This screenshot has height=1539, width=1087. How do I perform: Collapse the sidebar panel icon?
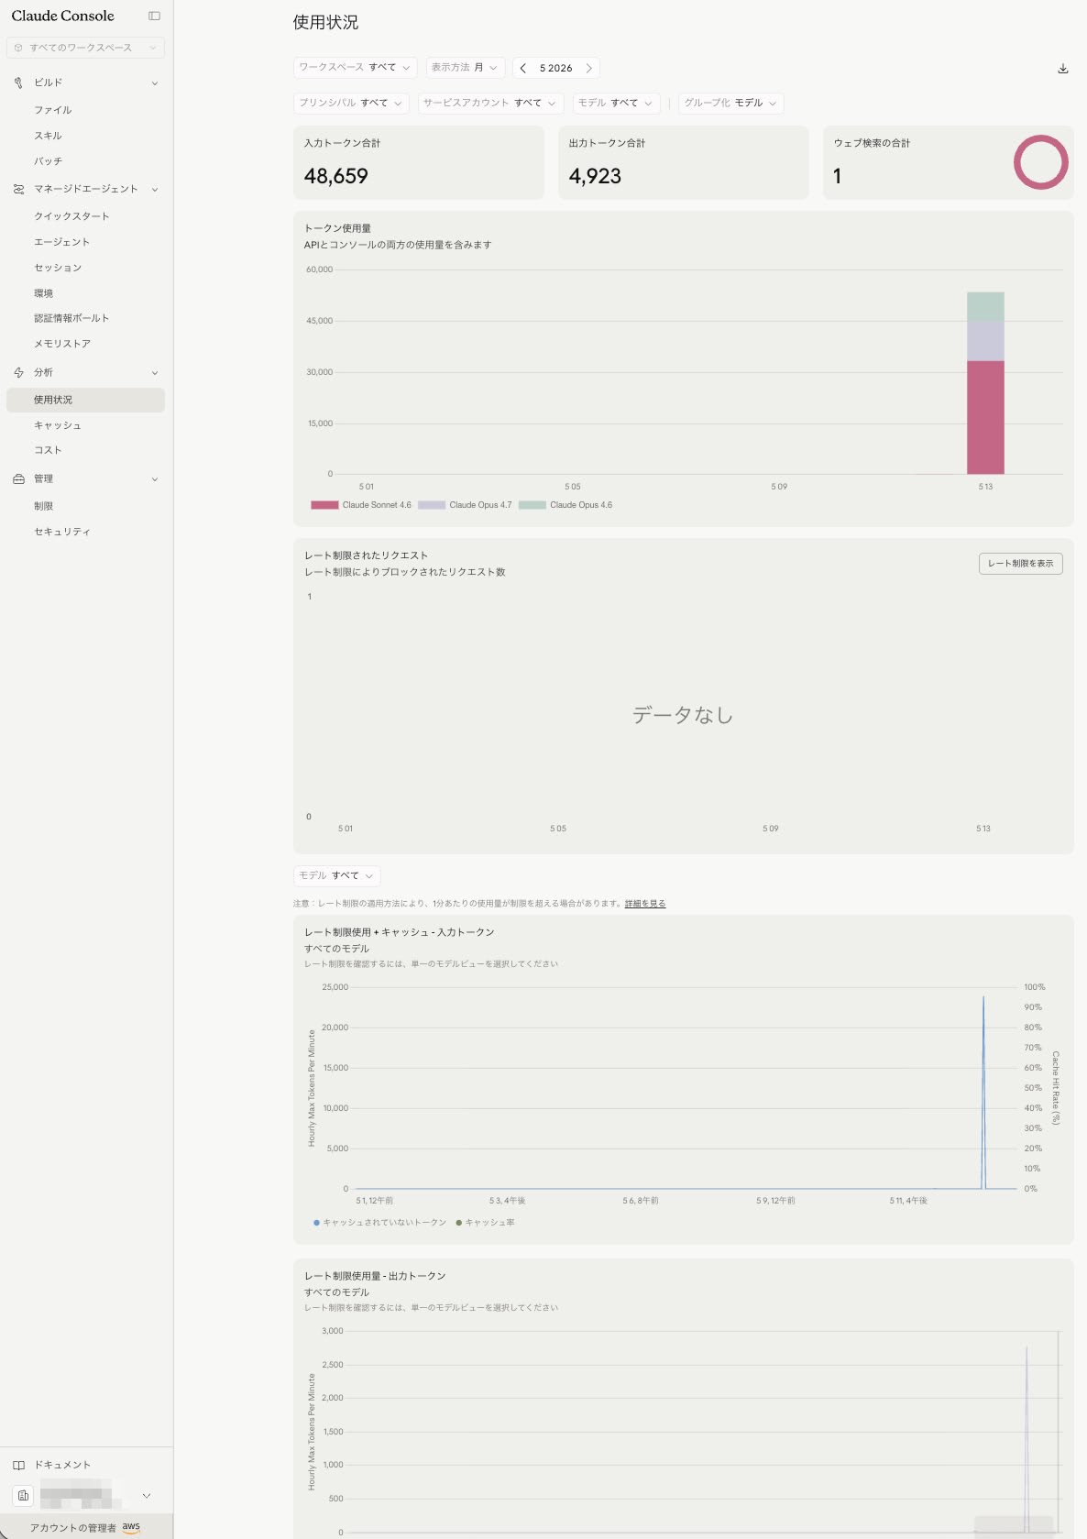click(154, 16)
